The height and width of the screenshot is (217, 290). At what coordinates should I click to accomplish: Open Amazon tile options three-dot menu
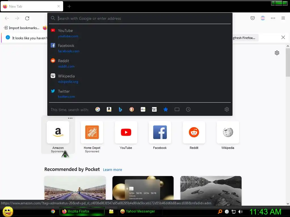point(70,118)
